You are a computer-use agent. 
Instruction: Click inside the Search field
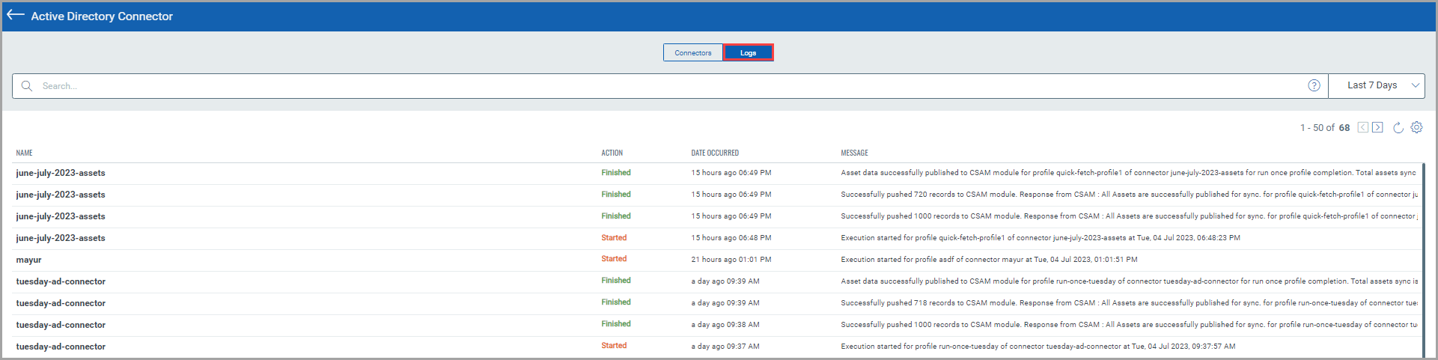[599, 86]
